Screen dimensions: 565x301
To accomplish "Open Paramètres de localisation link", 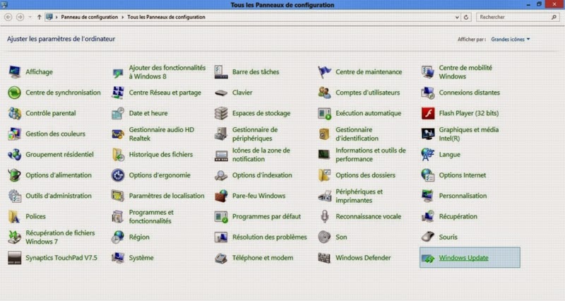I will pyautogui.click(x=167, y=196).
